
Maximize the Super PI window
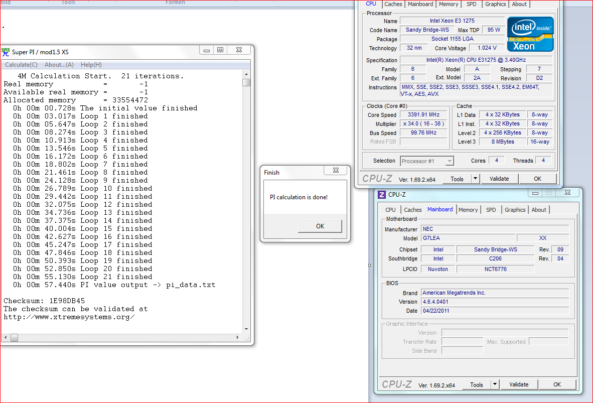click(220, 50)
